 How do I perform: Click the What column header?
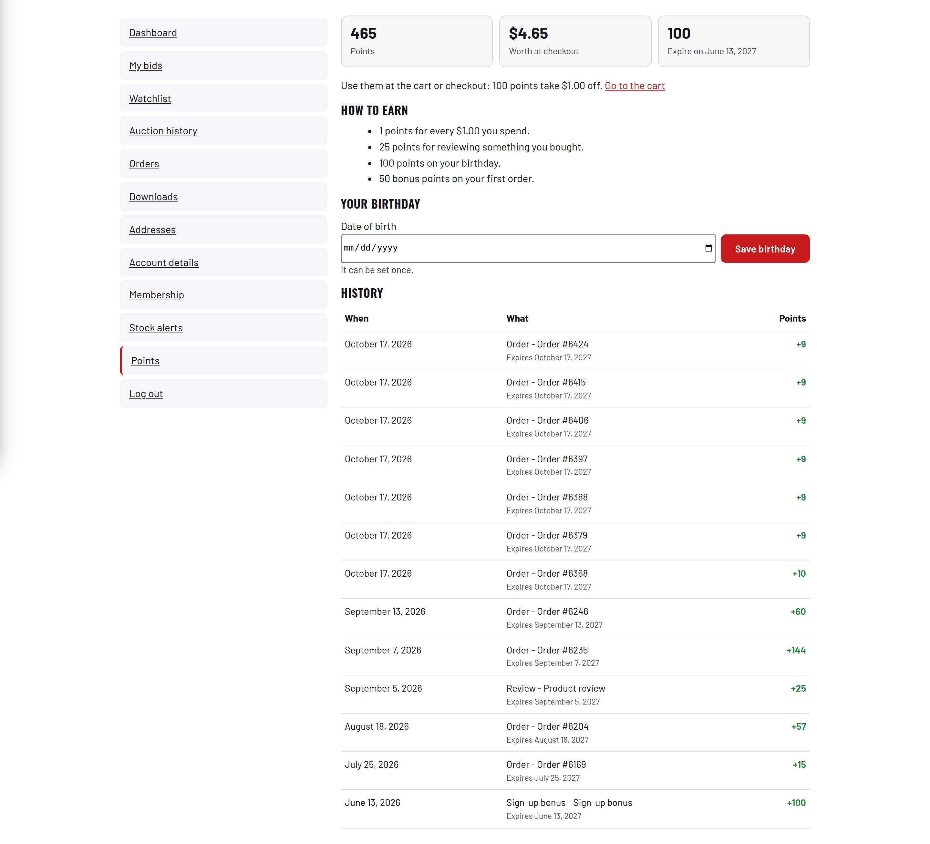[x=517, y=319]
